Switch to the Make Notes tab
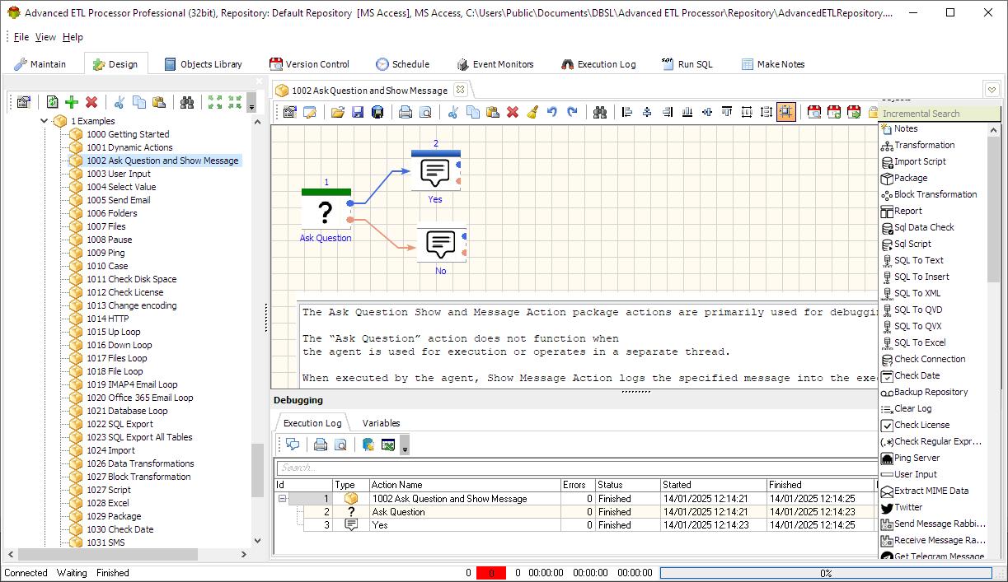1008x582 pixels. click(x=772, y=64)
